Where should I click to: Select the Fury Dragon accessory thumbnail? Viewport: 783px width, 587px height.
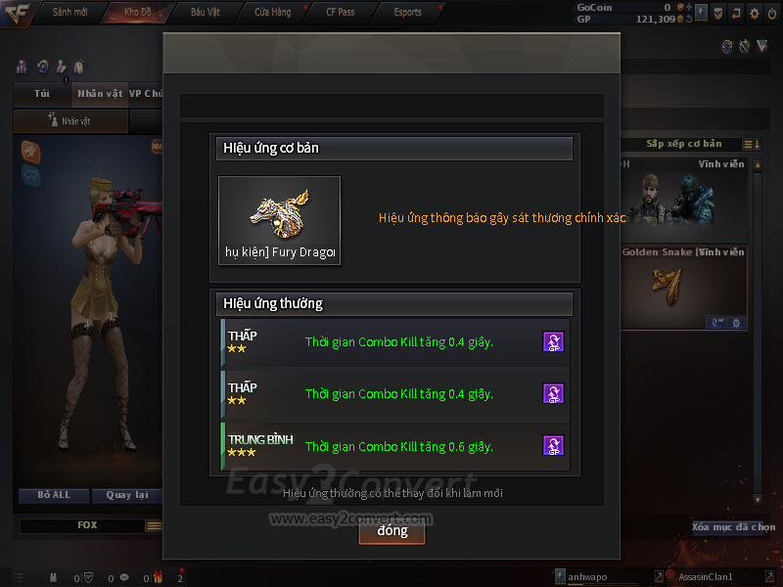[x=280, y=220]
